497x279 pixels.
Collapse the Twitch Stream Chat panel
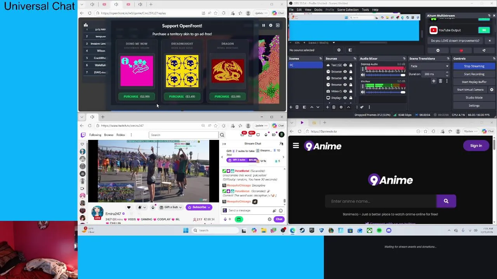(x=225, y=144)
